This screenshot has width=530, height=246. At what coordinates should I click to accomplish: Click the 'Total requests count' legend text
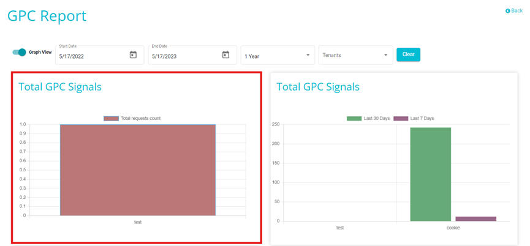pos(140,119)
